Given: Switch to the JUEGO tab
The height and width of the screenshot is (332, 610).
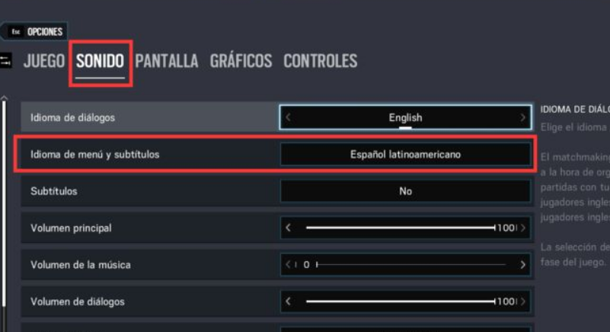Looking at the screenshot, I should click(x=44, y=61).
